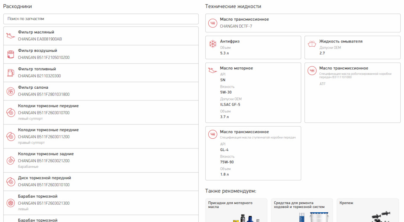Click the rear brake pads icon
This screenshot has height=222, width=404.
click(x=11, y=160)
